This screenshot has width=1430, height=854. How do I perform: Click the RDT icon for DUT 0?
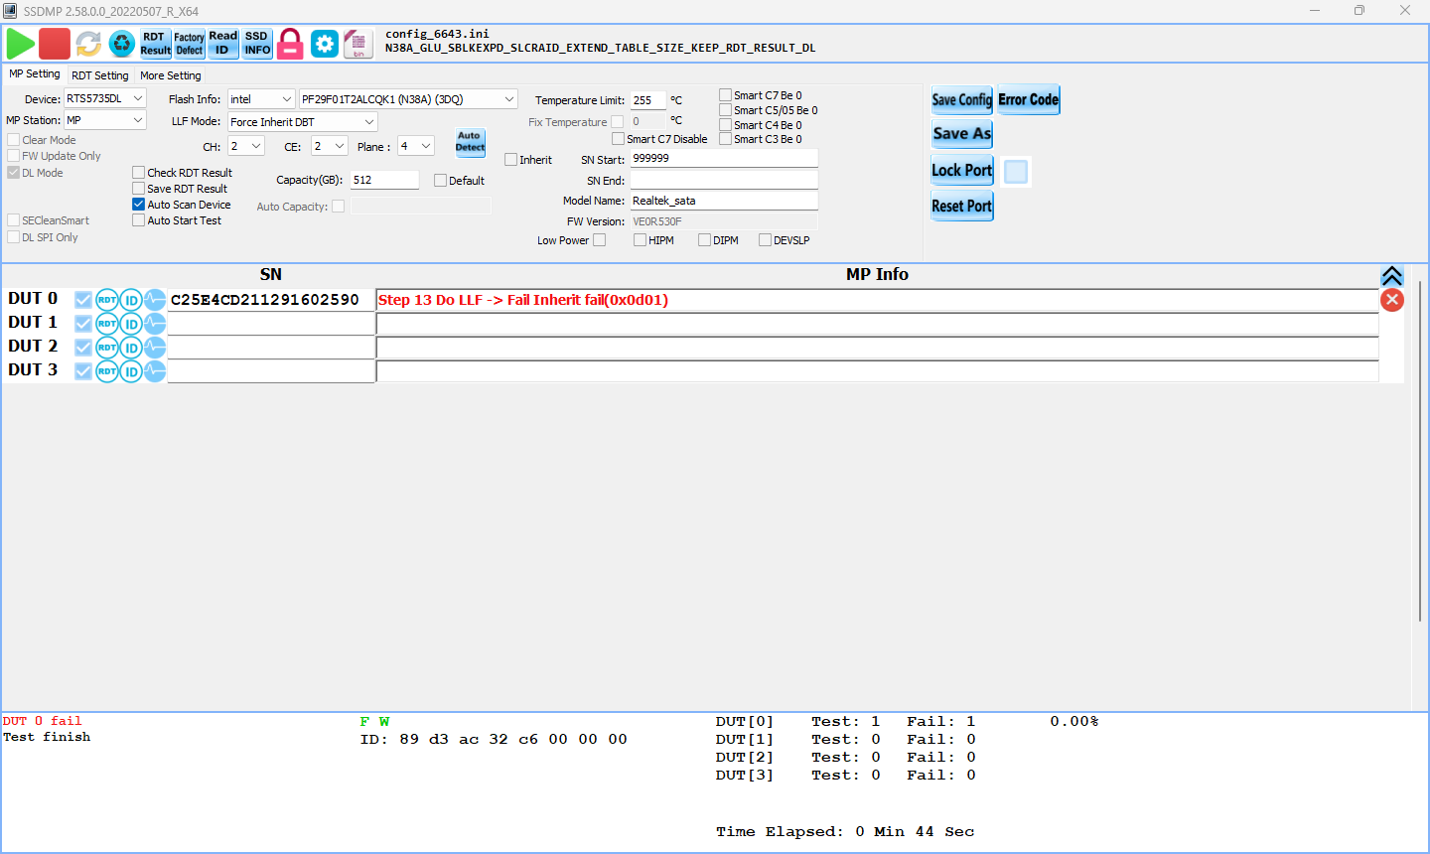click(x=107, y=300)
